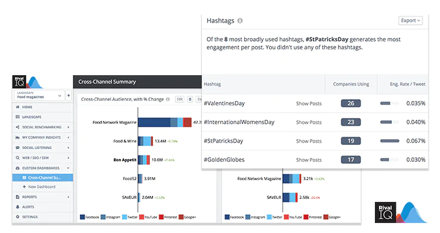Click the engagement bar next to 0.035%
Screen dimensions: 440x233
point(390,103)
